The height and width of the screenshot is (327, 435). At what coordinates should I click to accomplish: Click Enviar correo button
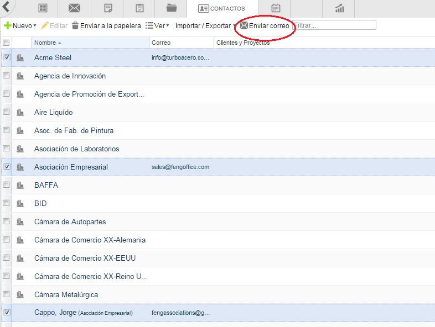(x=265, y=26)
